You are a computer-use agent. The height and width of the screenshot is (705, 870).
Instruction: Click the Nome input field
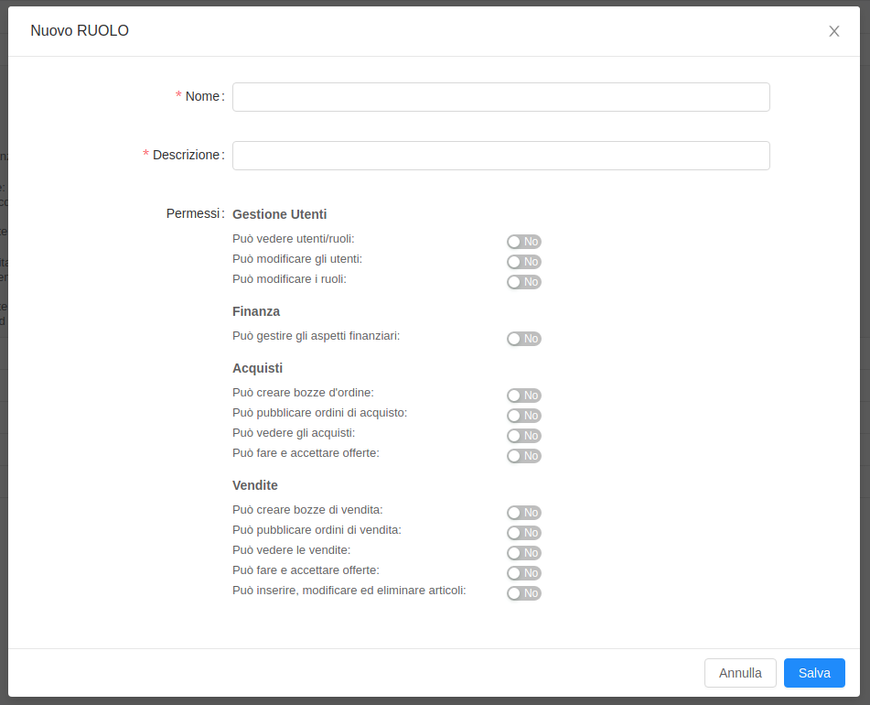(500, 97)
